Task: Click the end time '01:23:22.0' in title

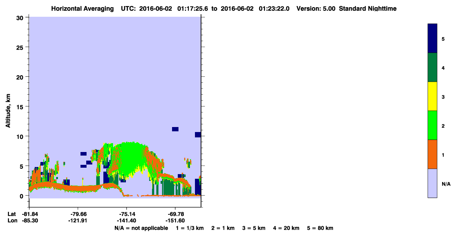Action: [274, 9]
